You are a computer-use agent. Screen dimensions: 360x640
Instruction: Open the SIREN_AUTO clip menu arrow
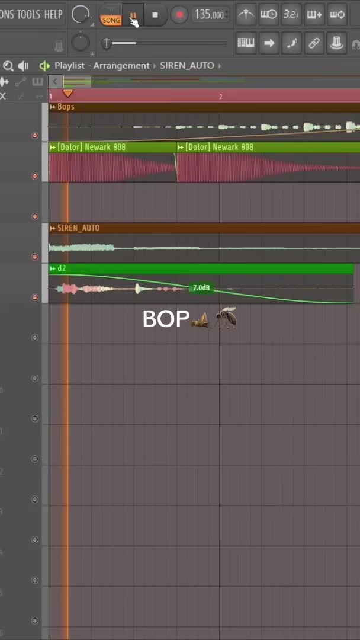pos(53,228)
